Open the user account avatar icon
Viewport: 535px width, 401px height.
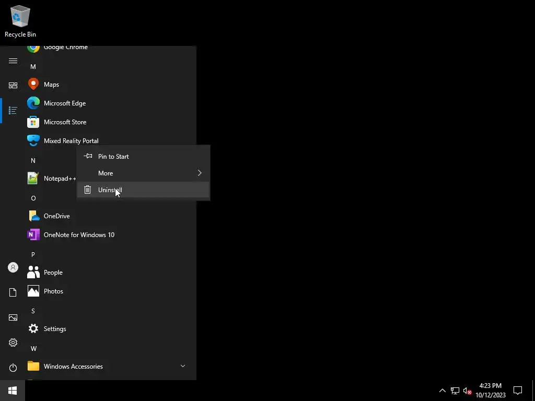coord(13,267)
